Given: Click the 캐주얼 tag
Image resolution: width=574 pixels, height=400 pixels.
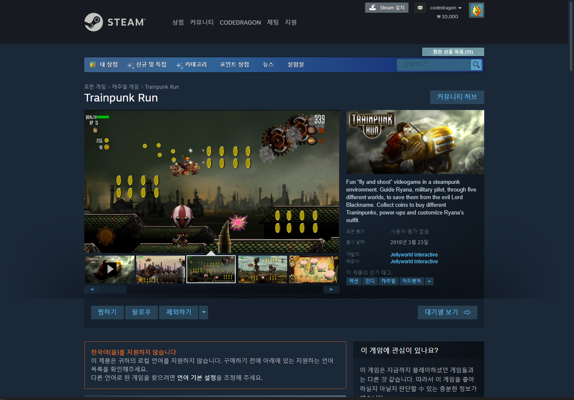Looking at the screenshot, I should 388,281.
